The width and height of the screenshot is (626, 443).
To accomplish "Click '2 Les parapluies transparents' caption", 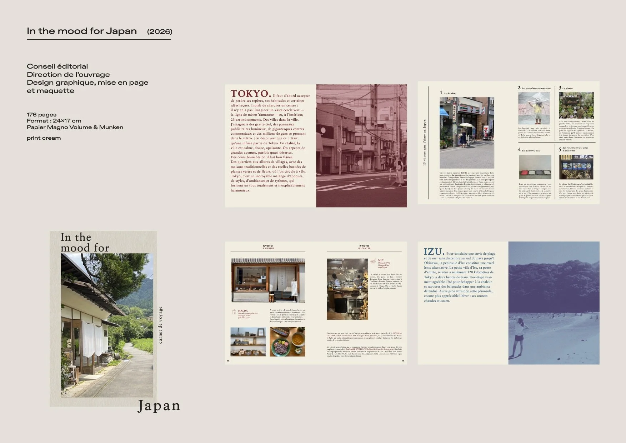I will (534, 88).
